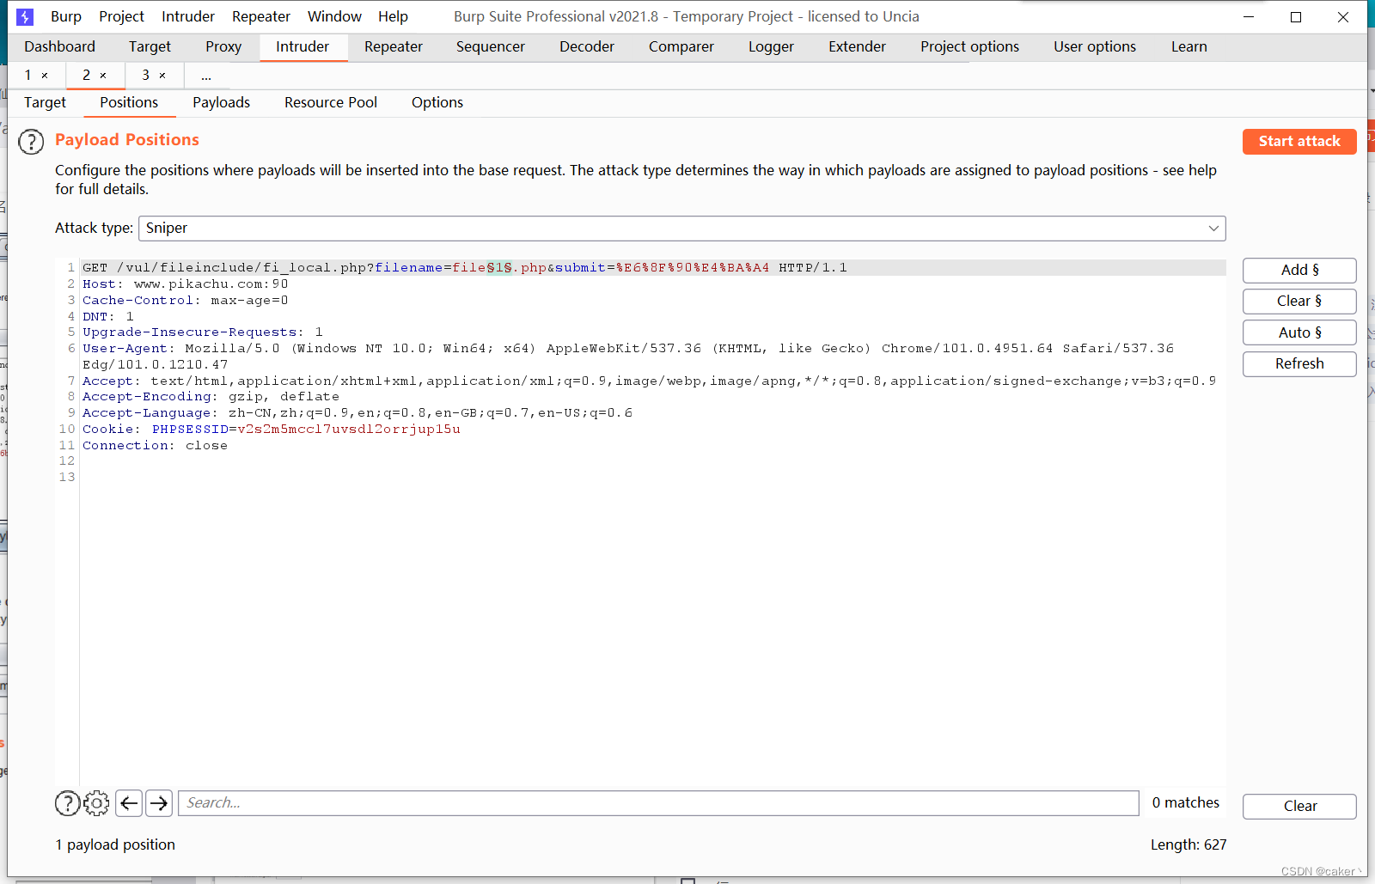This screenshot has height=884, width=1375.
Task: Open the Learn tab
Action: (x=1189, y=46)
